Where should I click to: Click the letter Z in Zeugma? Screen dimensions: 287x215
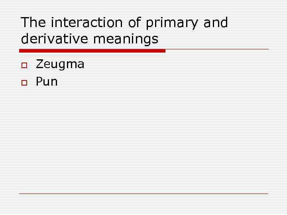point(39,64)
